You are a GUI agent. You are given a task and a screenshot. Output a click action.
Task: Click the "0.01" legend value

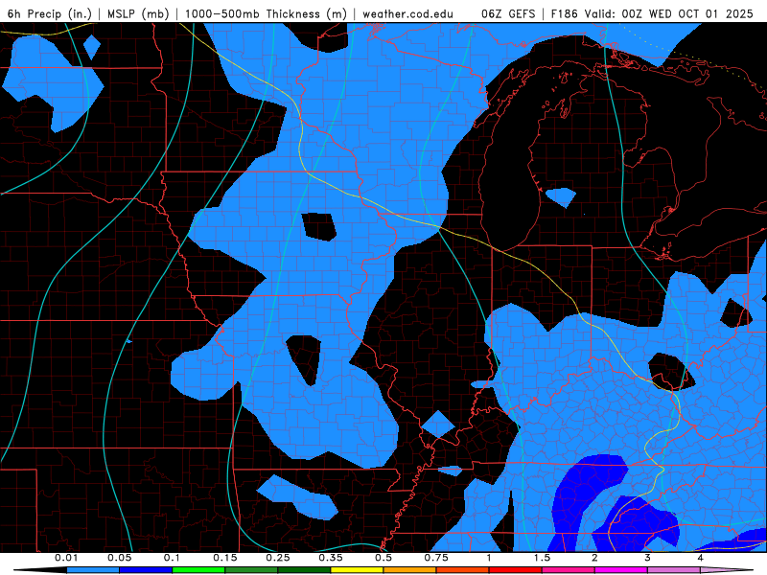(x=66, y=558)
